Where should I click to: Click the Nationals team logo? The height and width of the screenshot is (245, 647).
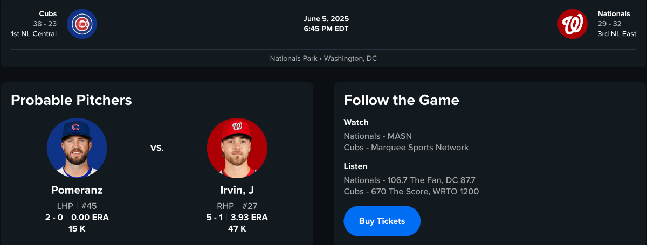point(573,24)
